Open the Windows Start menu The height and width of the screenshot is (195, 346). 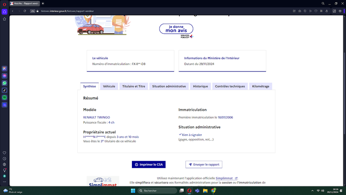pyautogui.click(x=133, y=191)
